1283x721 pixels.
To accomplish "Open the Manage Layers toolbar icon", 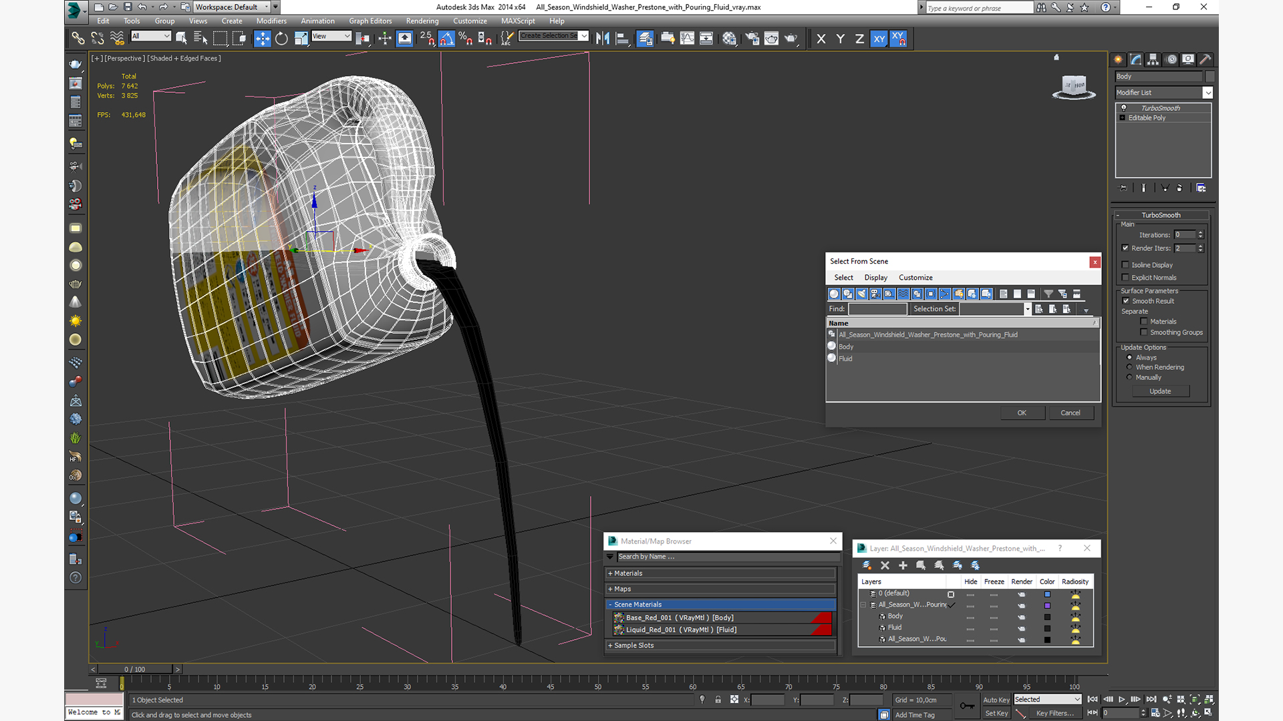I will pos(645,39).
